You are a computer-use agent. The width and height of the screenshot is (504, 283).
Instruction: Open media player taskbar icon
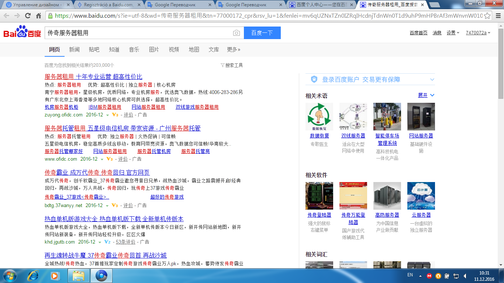click(55, 276)
